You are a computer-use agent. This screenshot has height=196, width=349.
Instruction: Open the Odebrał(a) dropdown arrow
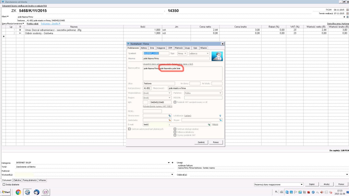[x=347, y=174]
